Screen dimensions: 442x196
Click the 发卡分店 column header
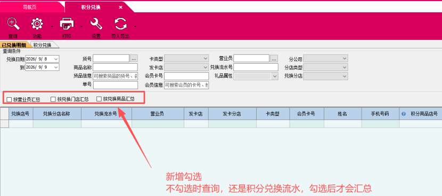point(233,114)
